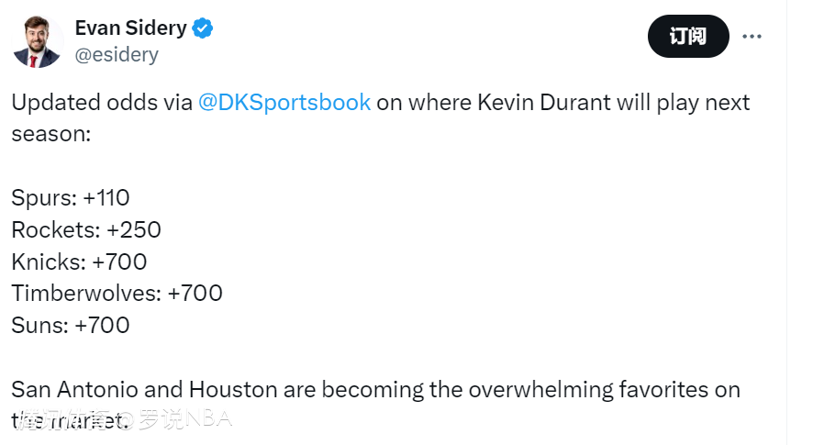The image size is (824, 445).
Task: Click the "Rockets: +250" odds line
Action: 86,229
